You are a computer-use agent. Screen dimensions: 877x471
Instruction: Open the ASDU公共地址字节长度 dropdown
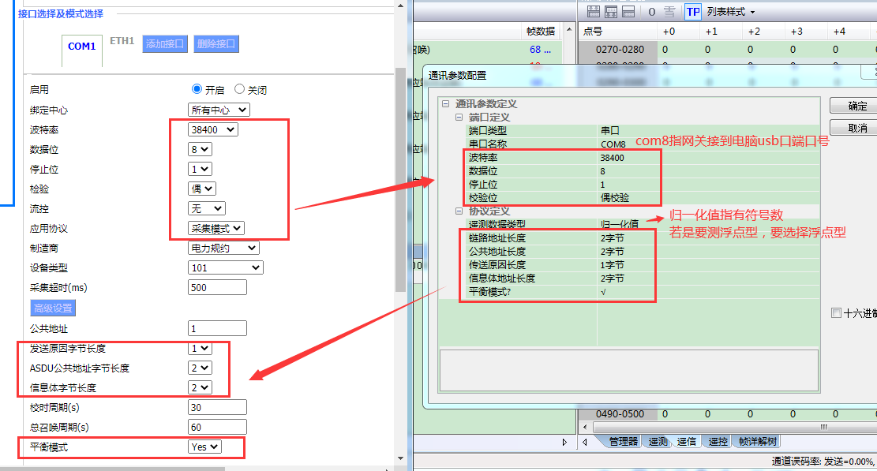[200, 368]
